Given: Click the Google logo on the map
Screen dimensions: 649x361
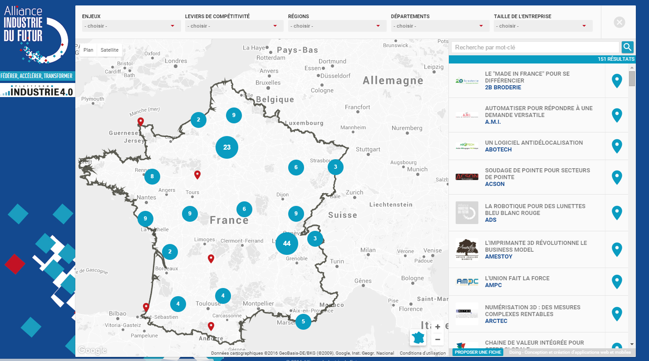Looking at the screenshot, I should [92, 350].
